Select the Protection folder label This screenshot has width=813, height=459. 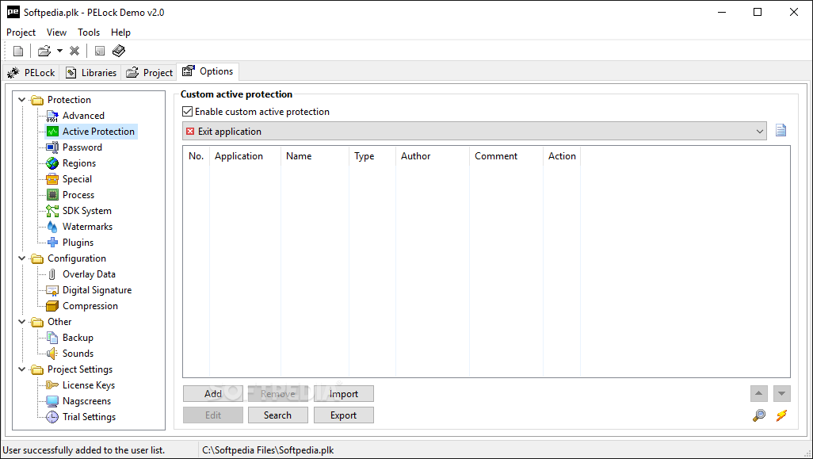[69, 100]
